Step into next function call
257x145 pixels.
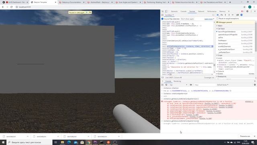pyautogui.click(x=225, y=15)
